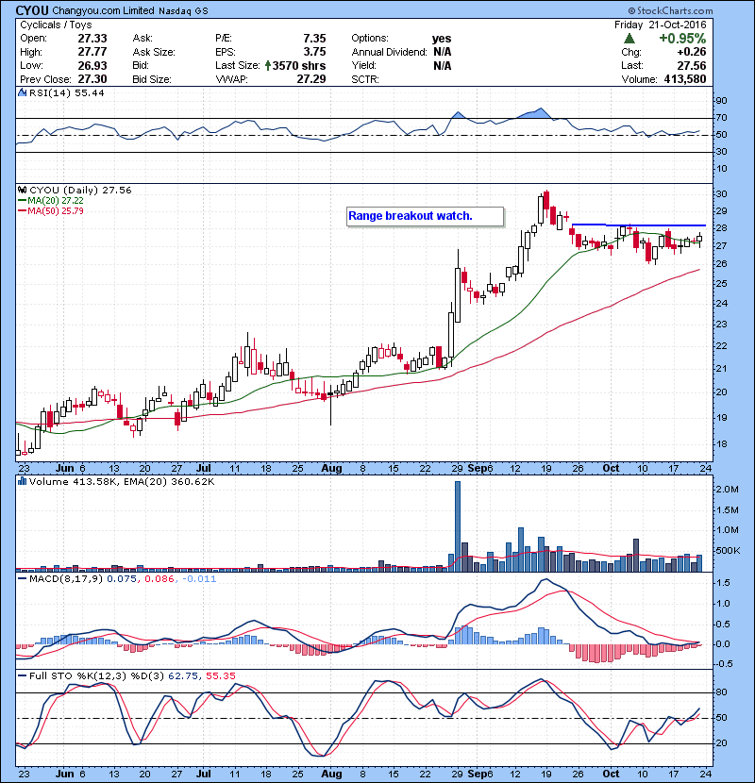Click the Volume 413.58K legend text

pyautogui.click(x=75, y=482)
